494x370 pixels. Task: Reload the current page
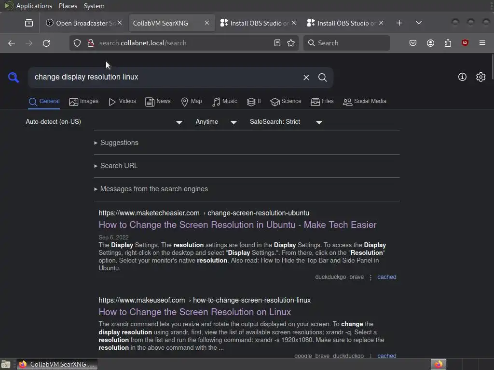[46, 43]
